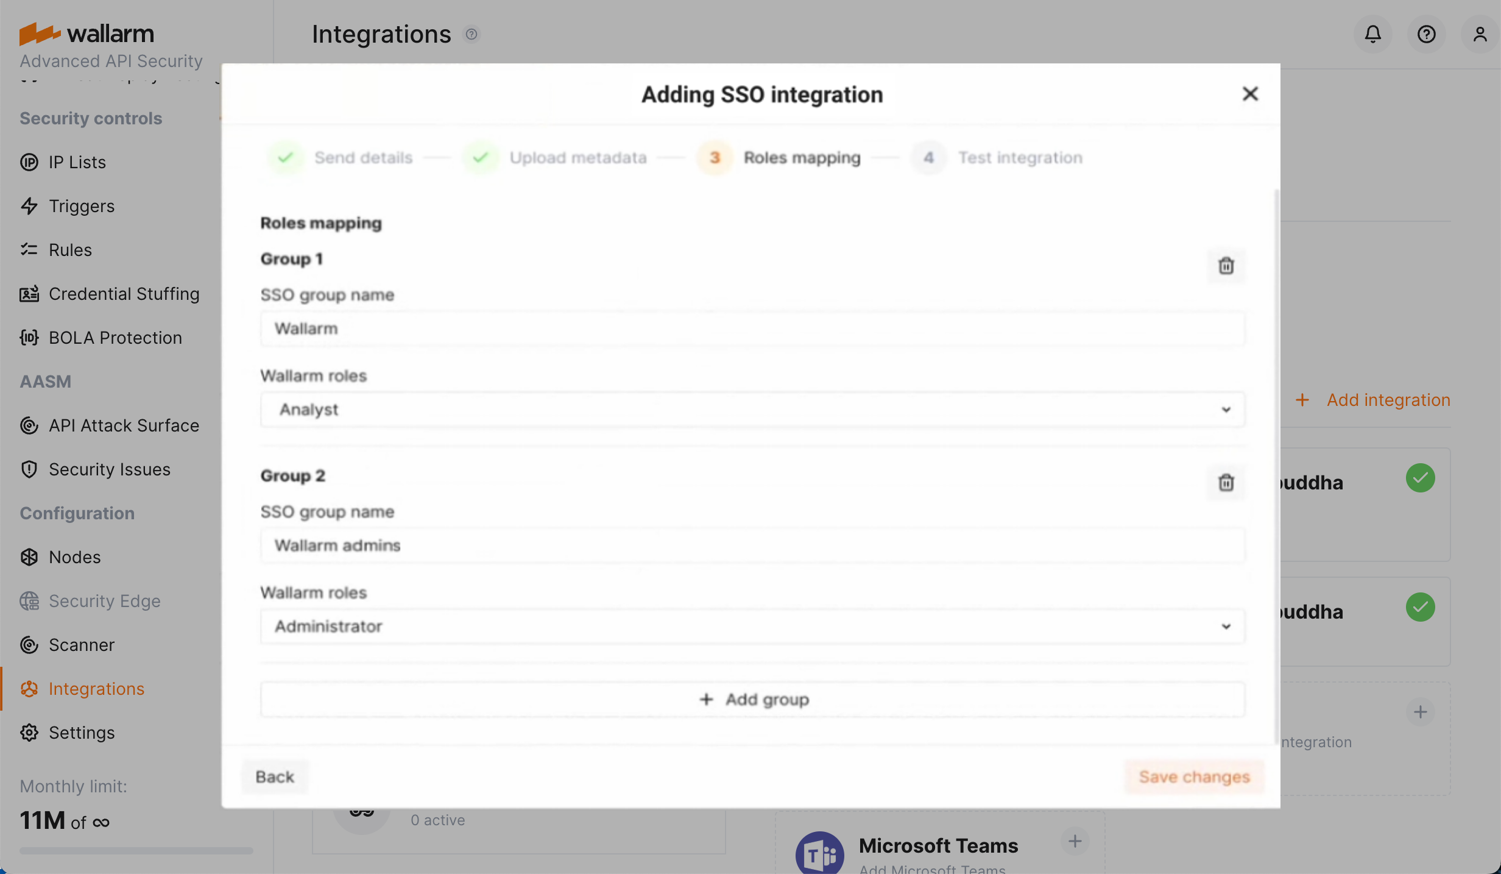Open the Rules section
Viewport: 1501px width, 874px height.
[69, 249]
